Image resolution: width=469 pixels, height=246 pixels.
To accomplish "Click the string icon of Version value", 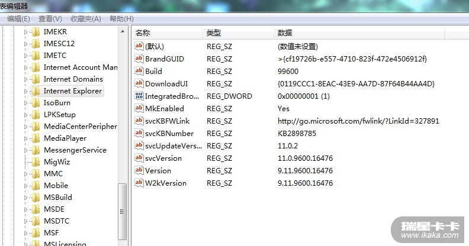I will click(x=139, y=170).
